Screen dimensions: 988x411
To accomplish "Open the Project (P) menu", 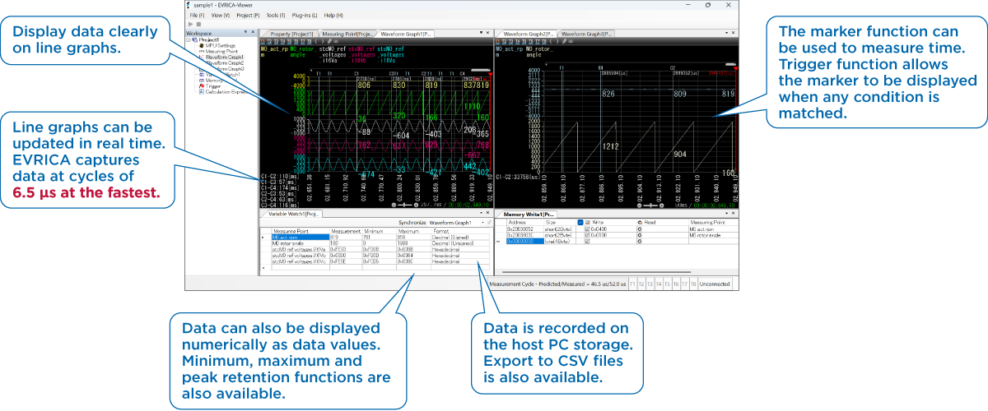I will (248, 16).
